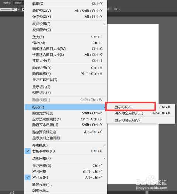Select 显示切片(S) entry
Screen dimensions: 177x194
pos(66,87)
